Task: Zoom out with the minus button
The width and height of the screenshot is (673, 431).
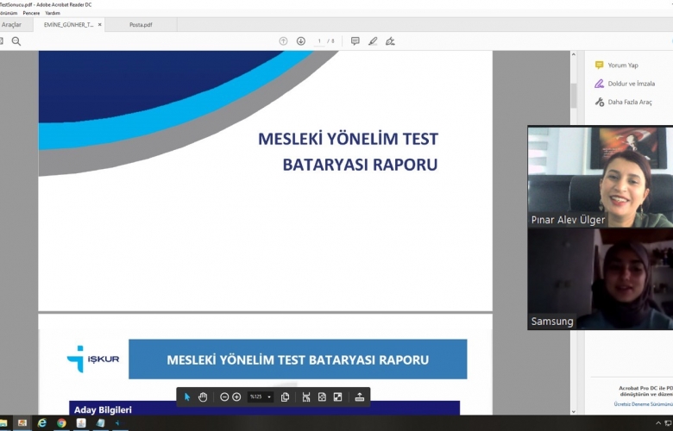Action: (224, 397)
